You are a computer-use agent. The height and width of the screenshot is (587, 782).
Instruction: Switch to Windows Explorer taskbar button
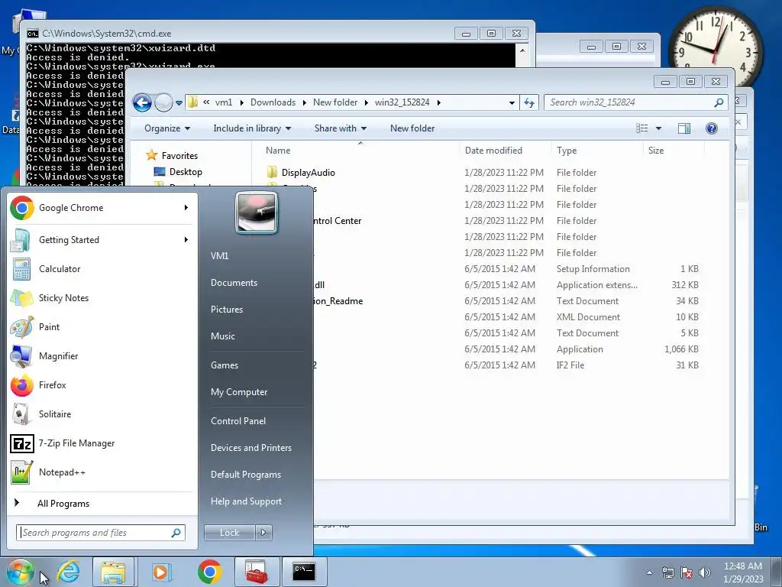113,572
